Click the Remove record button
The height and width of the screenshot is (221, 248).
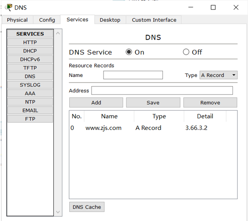[210, 102]
